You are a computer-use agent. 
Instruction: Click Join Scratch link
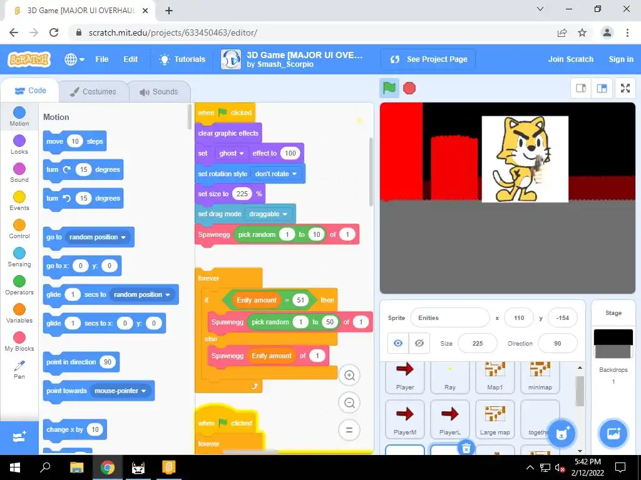coord(571,59)
